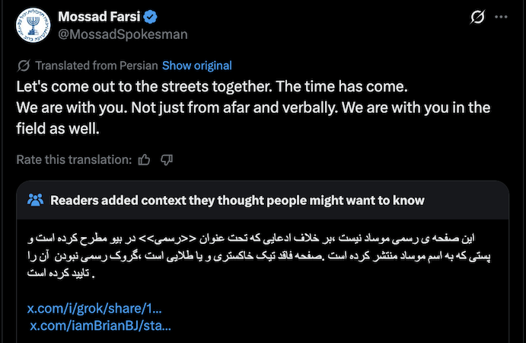The width and height of the screenshot is (526, 343).
Task: Open the Grok icon on the post
Action: point(479,16)
